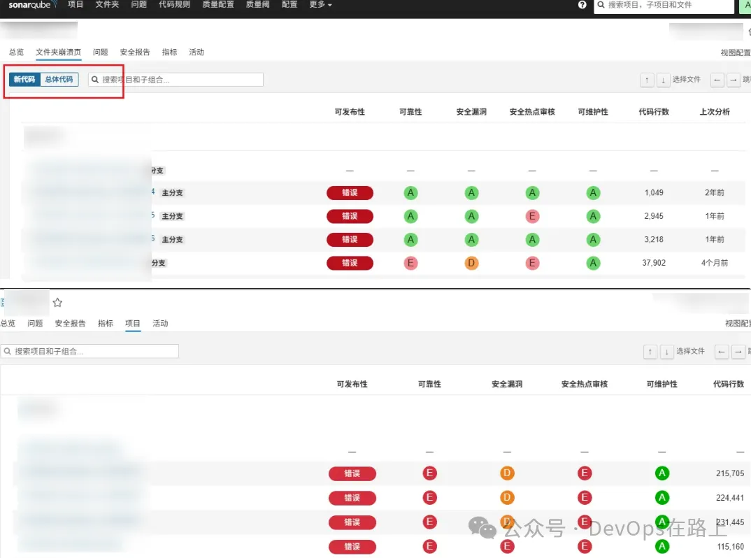Switch to the 总览 tab in lower panel
The width and height of the screenshot is (751, 558).
8,324
